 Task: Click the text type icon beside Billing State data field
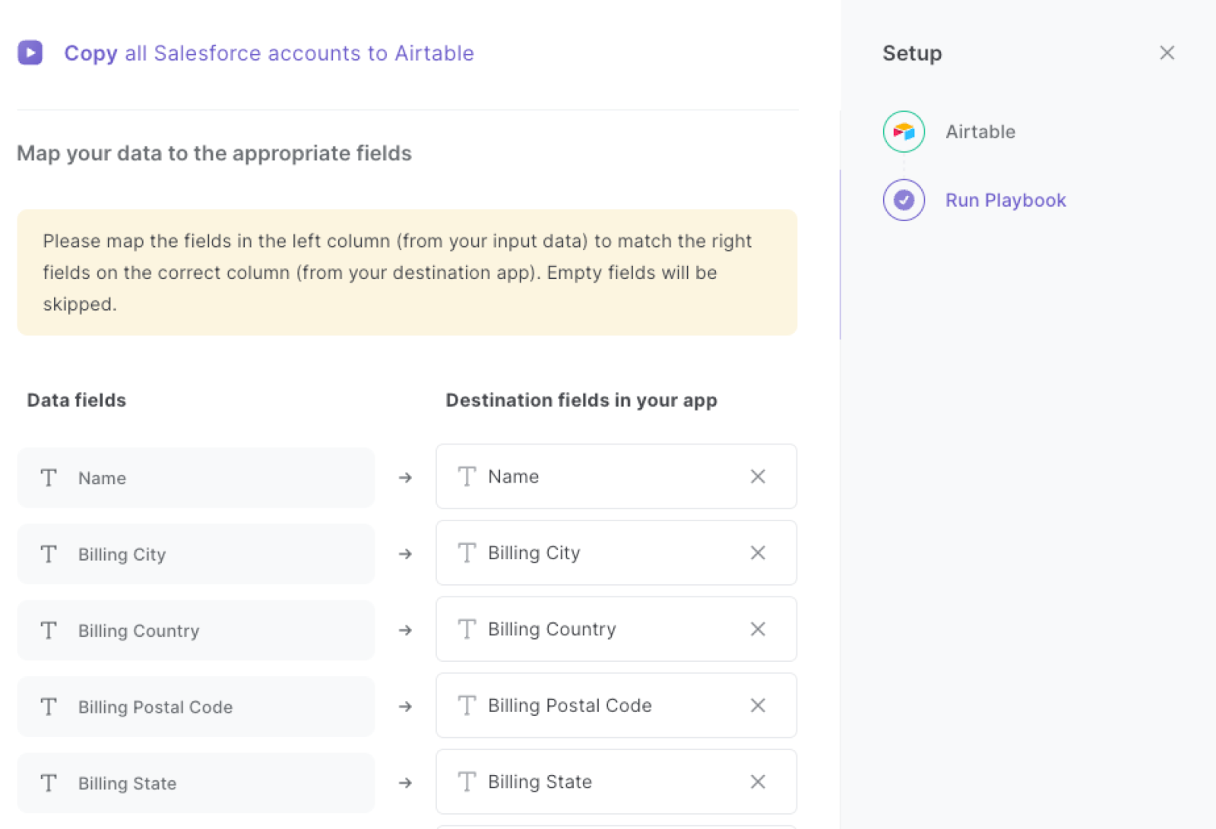(x=49, y=783)
